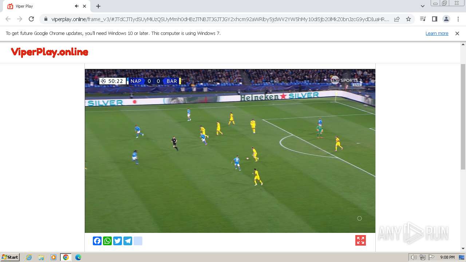Go forward to the next page

(20, 19)
